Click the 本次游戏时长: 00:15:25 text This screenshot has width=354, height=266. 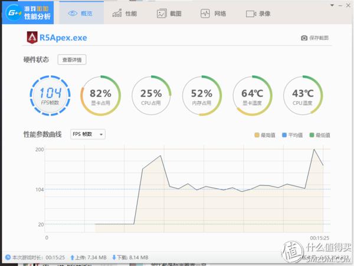[38, 257]
